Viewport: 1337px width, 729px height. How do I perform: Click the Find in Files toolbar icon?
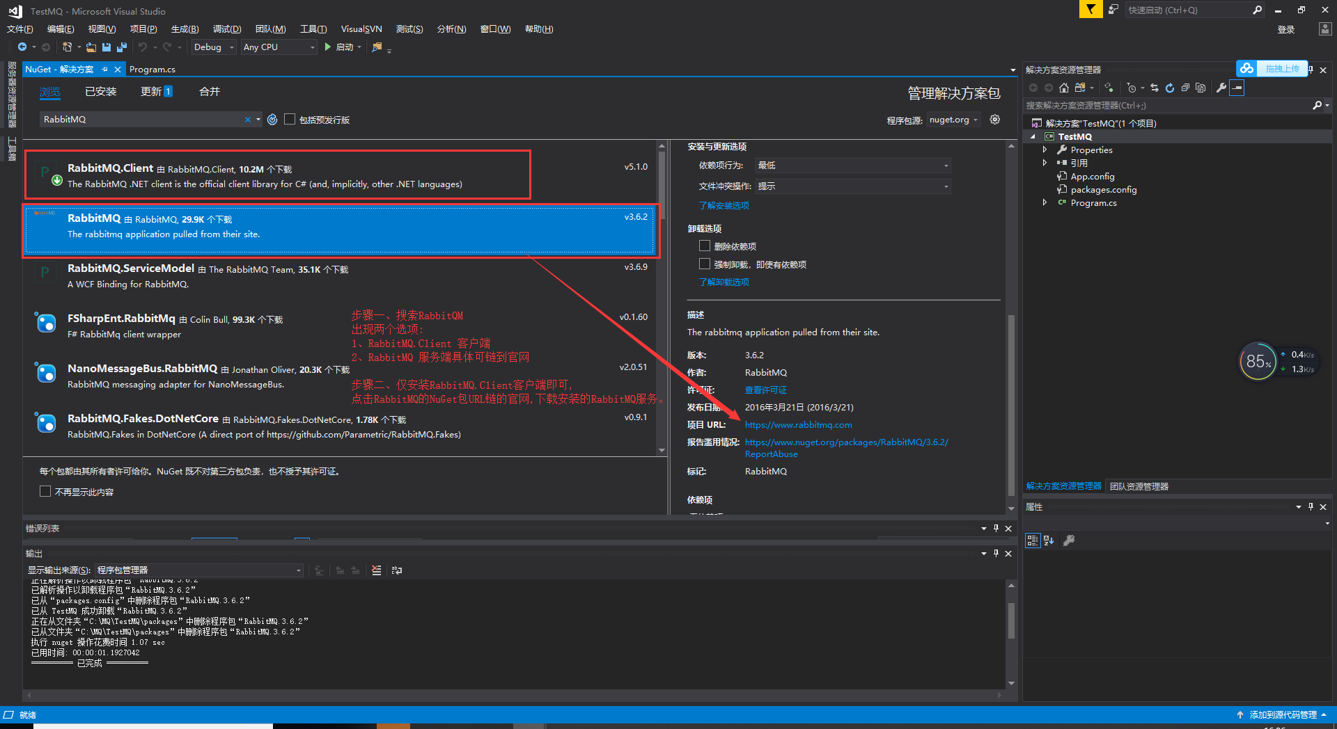(x=377, y=47)
